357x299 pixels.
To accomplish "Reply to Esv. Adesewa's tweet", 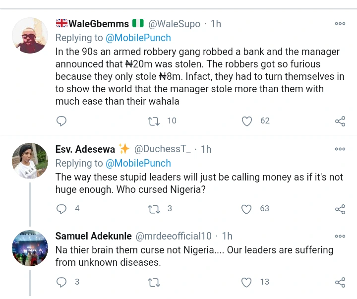I will (x=61, y=209).
